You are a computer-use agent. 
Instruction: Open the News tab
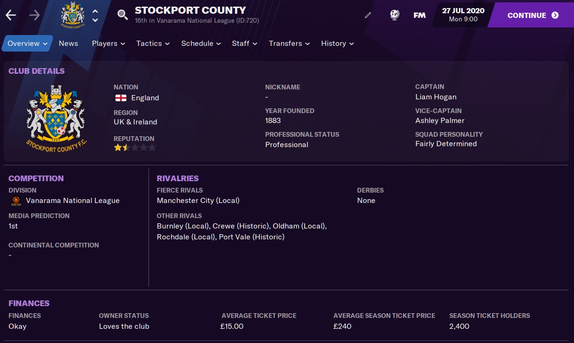click(68, 43)
